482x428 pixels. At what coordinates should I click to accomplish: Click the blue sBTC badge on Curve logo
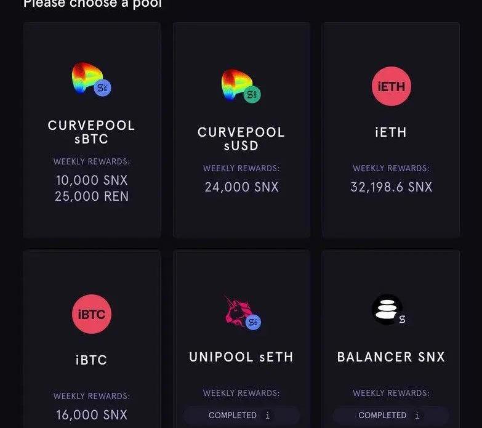point(103,87)
